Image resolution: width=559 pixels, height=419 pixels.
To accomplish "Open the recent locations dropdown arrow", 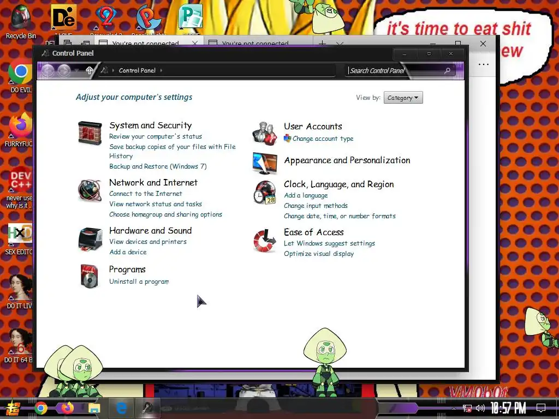I will click(76, 70).
